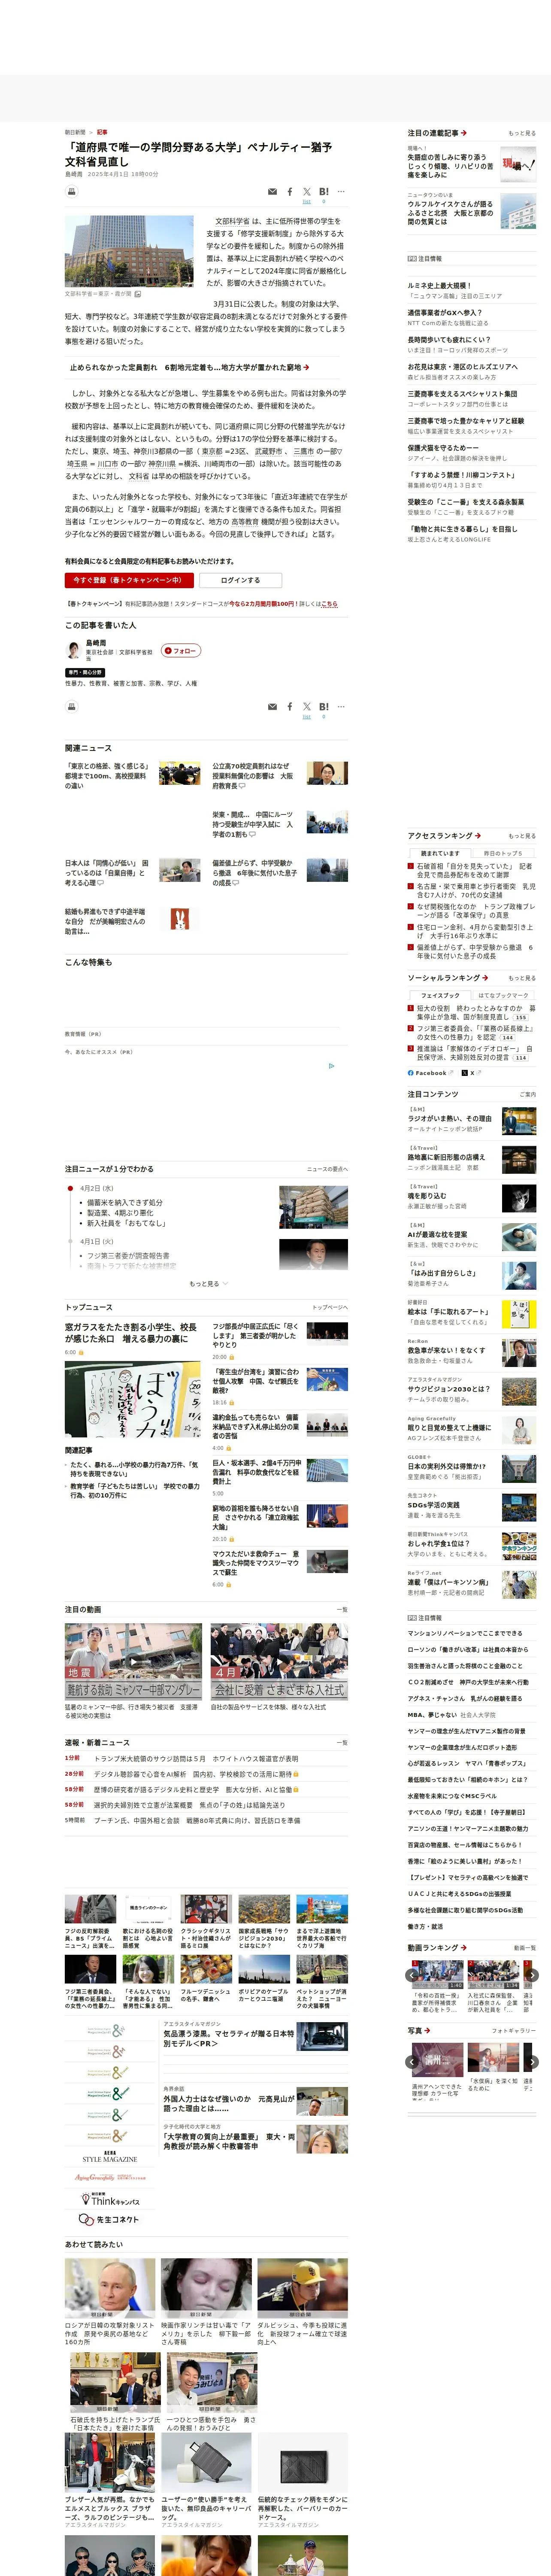This screenshot has height=2576, width=551.
Task: Switch to the 昨日のトップ5 tab
Action: [503, 853]
